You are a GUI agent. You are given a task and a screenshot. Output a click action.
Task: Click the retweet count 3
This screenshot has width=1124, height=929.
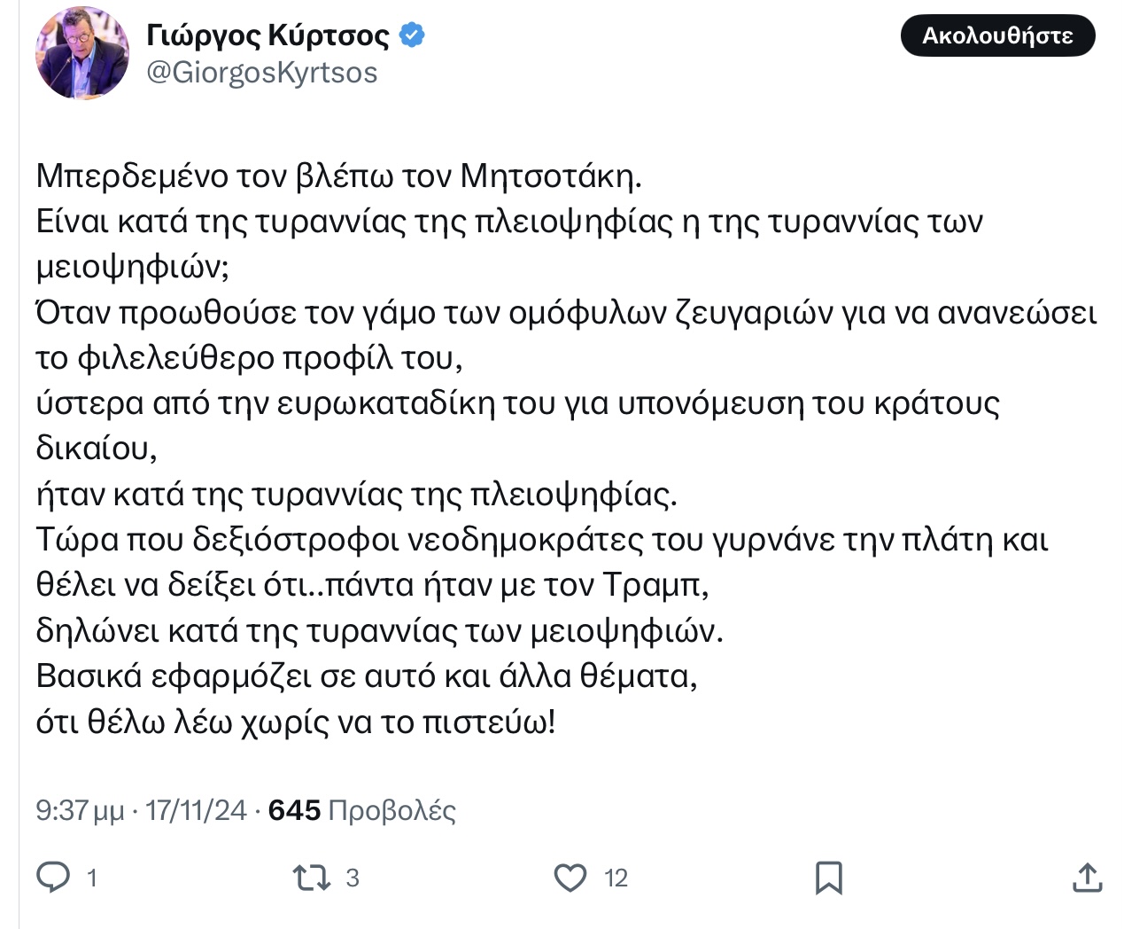353,878
